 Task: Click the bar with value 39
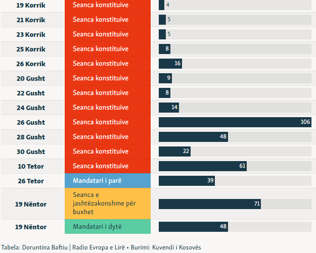point(186,181)
